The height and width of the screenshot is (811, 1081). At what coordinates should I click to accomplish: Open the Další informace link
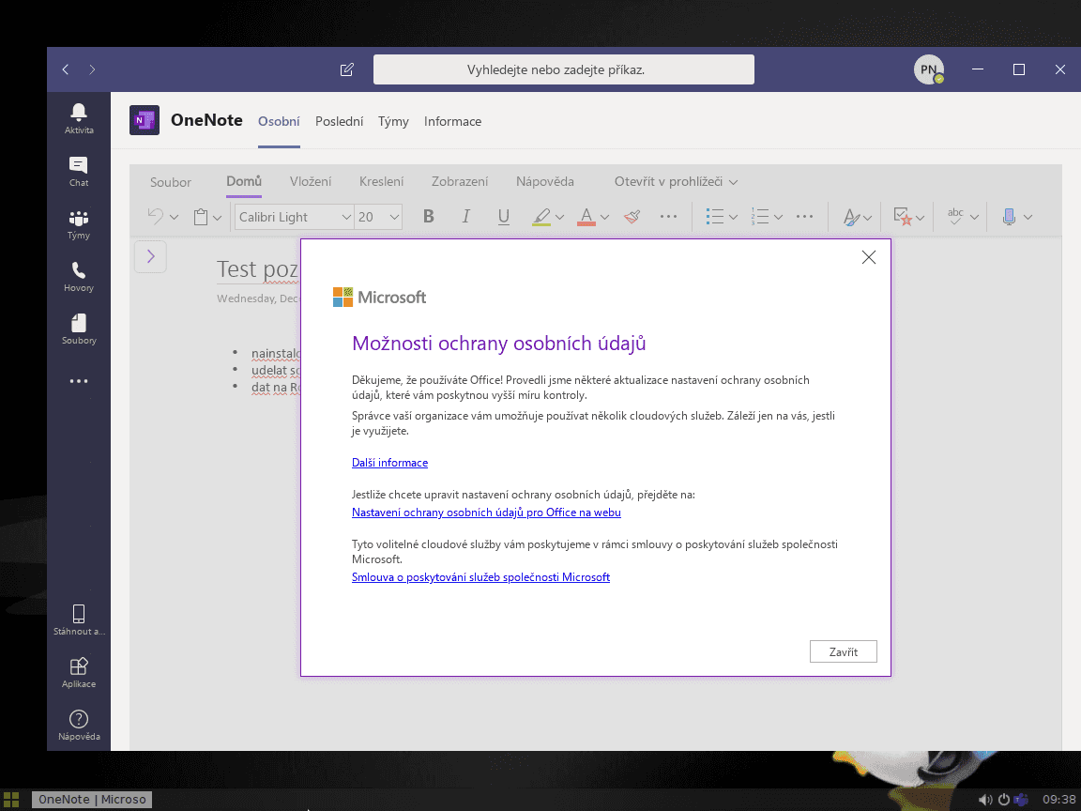coord(389,462)
